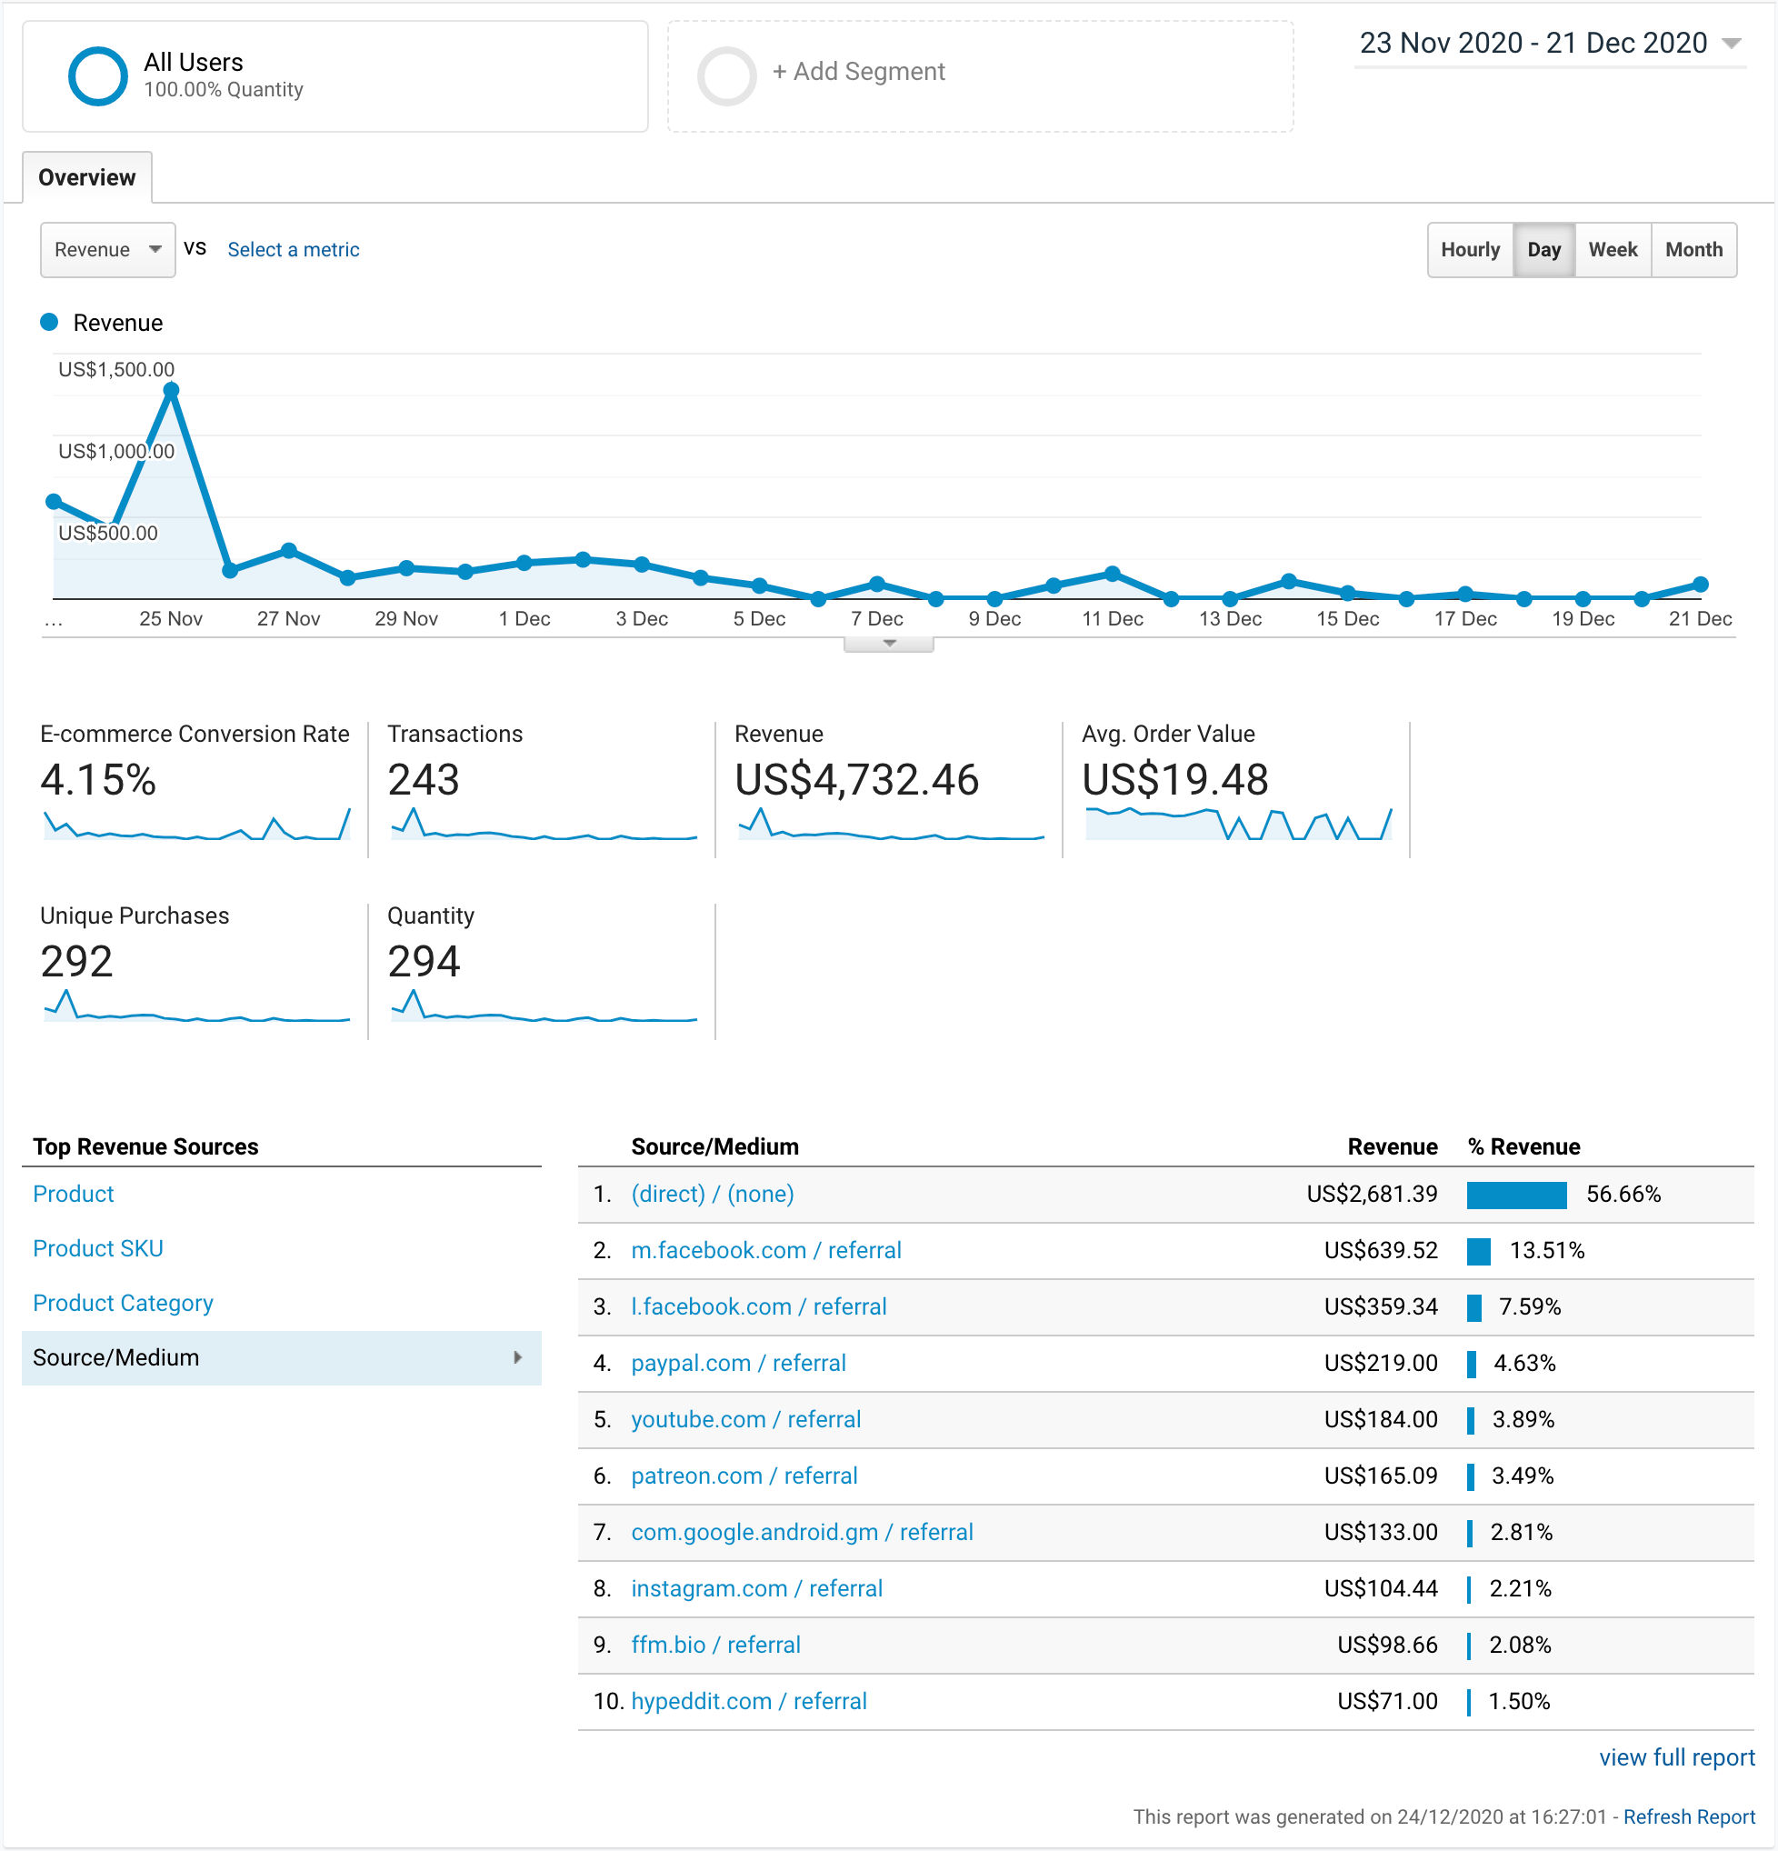Expand the small arrow below the chart
This screenshot has width=1778, height=1851.
coord(888,641)
